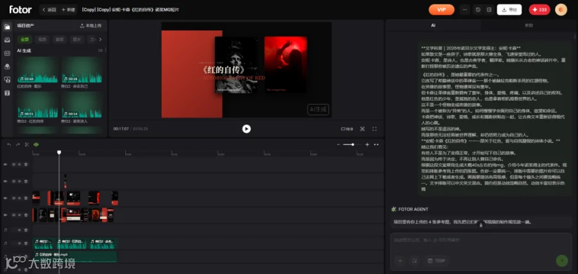The height and width of the screenshot is (274, 578).
Task: Toggle visibility eye of the second video track
Action: (x=13, y=181)
